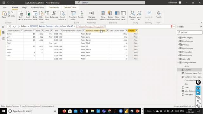The height and width of the screenshot is (114, 203).
Task: Open filter dropdown for Sales column
Action: pos(42,31)
